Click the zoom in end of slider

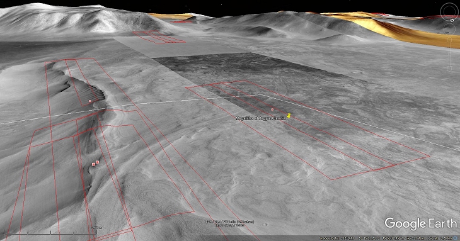coord(449,40)
